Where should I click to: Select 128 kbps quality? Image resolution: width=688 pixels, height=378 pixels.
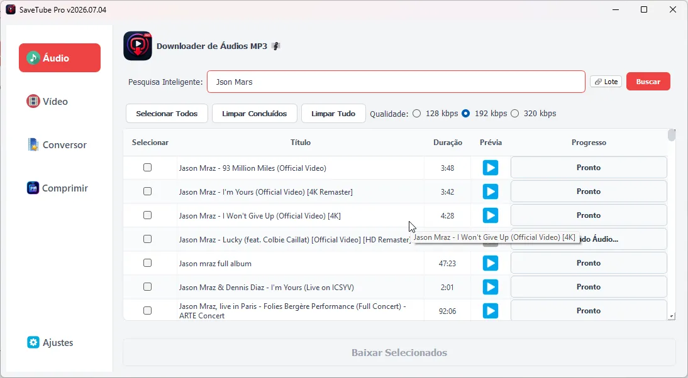(x=417, y=114)
